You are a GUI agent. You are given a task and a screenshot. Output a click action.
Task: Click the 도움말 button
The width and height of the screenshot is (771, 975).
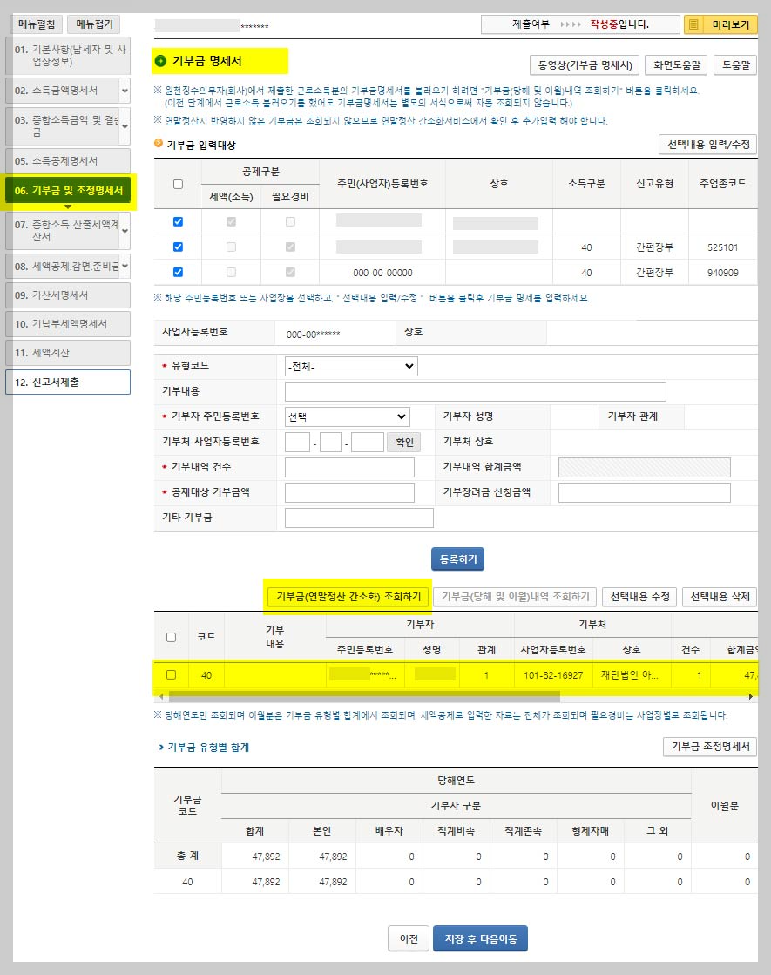pyautogui.click(x=735, y=64)
